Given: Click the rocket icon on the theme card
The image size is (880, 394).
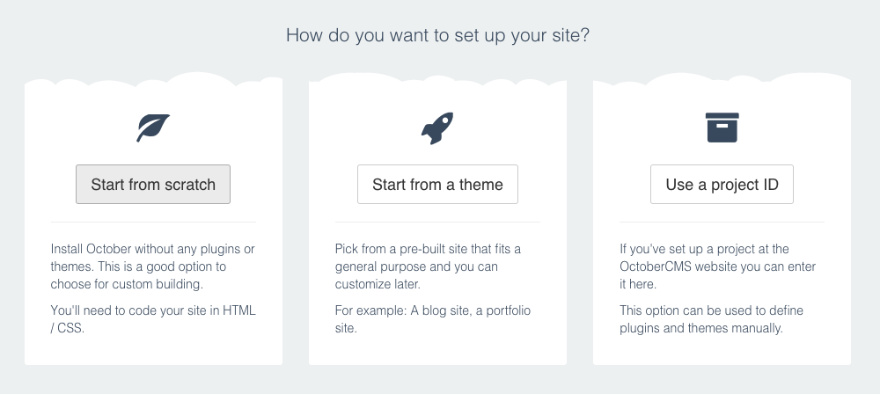Looking at the screenshot, I should [437, 128].
